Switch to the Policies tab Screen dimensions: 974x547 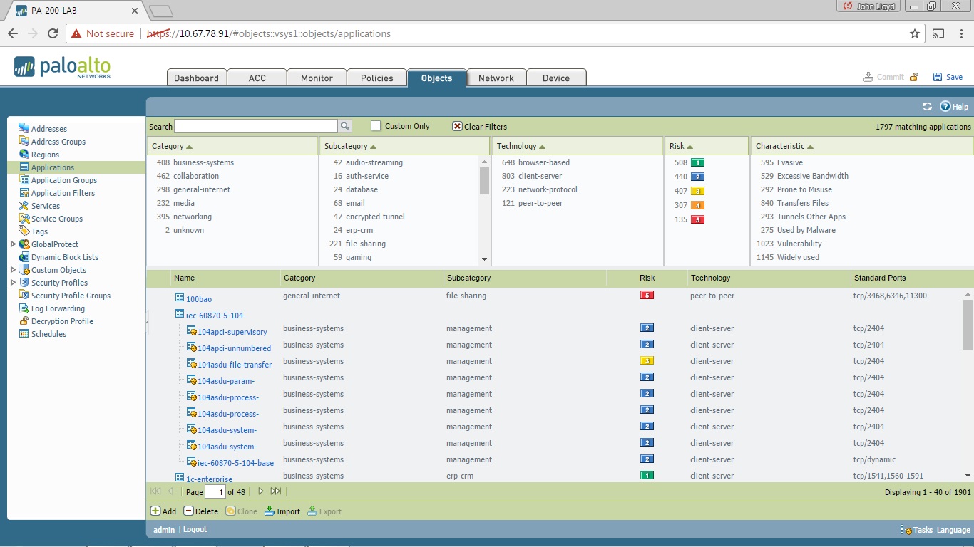(x=376, y=78)
